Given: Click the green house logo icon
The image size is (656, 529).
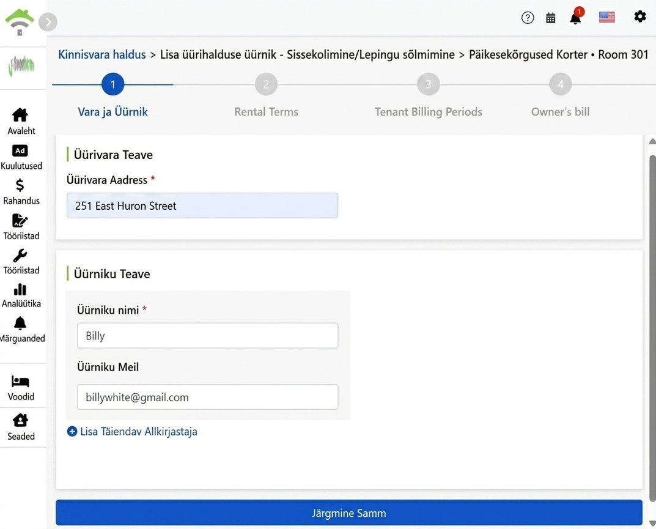Looking at the screenshot, I should click(x=19, y=22).
